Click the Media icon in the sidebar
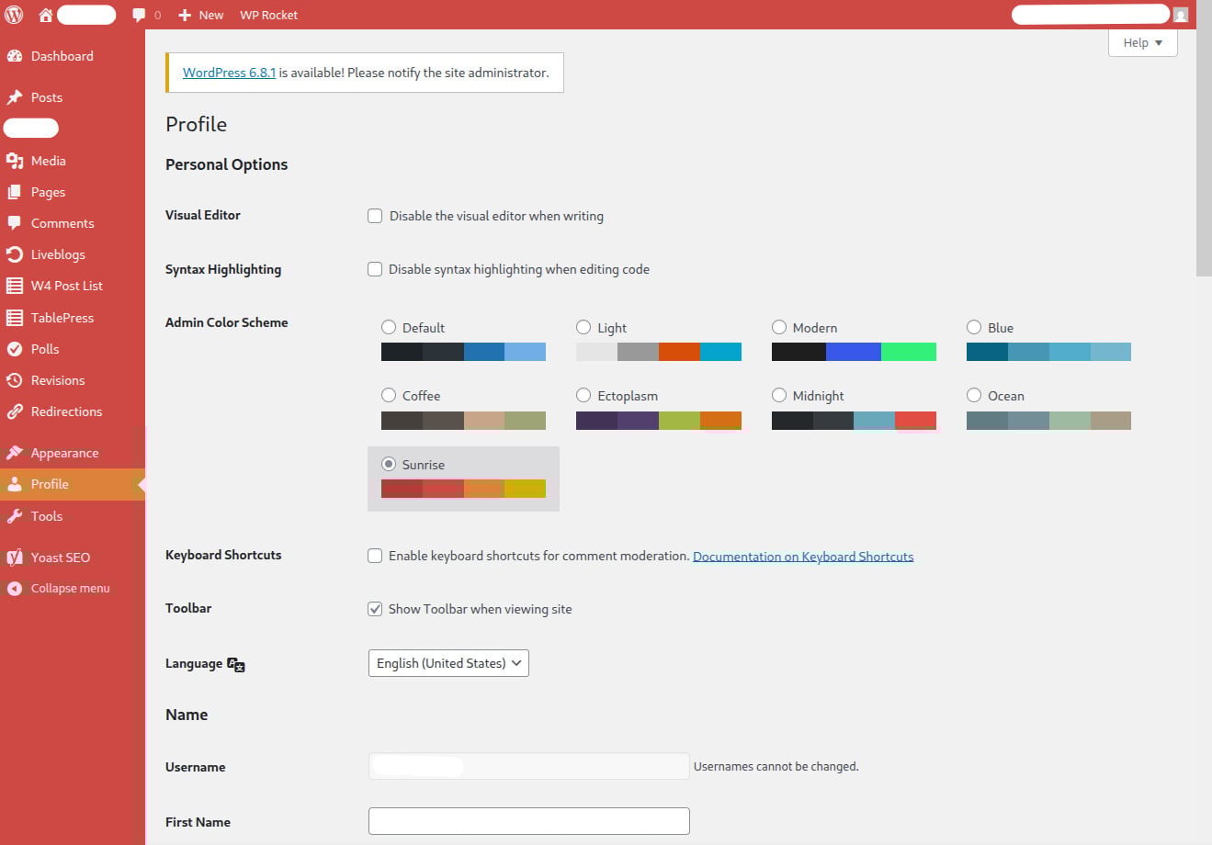 pos(15,161)
